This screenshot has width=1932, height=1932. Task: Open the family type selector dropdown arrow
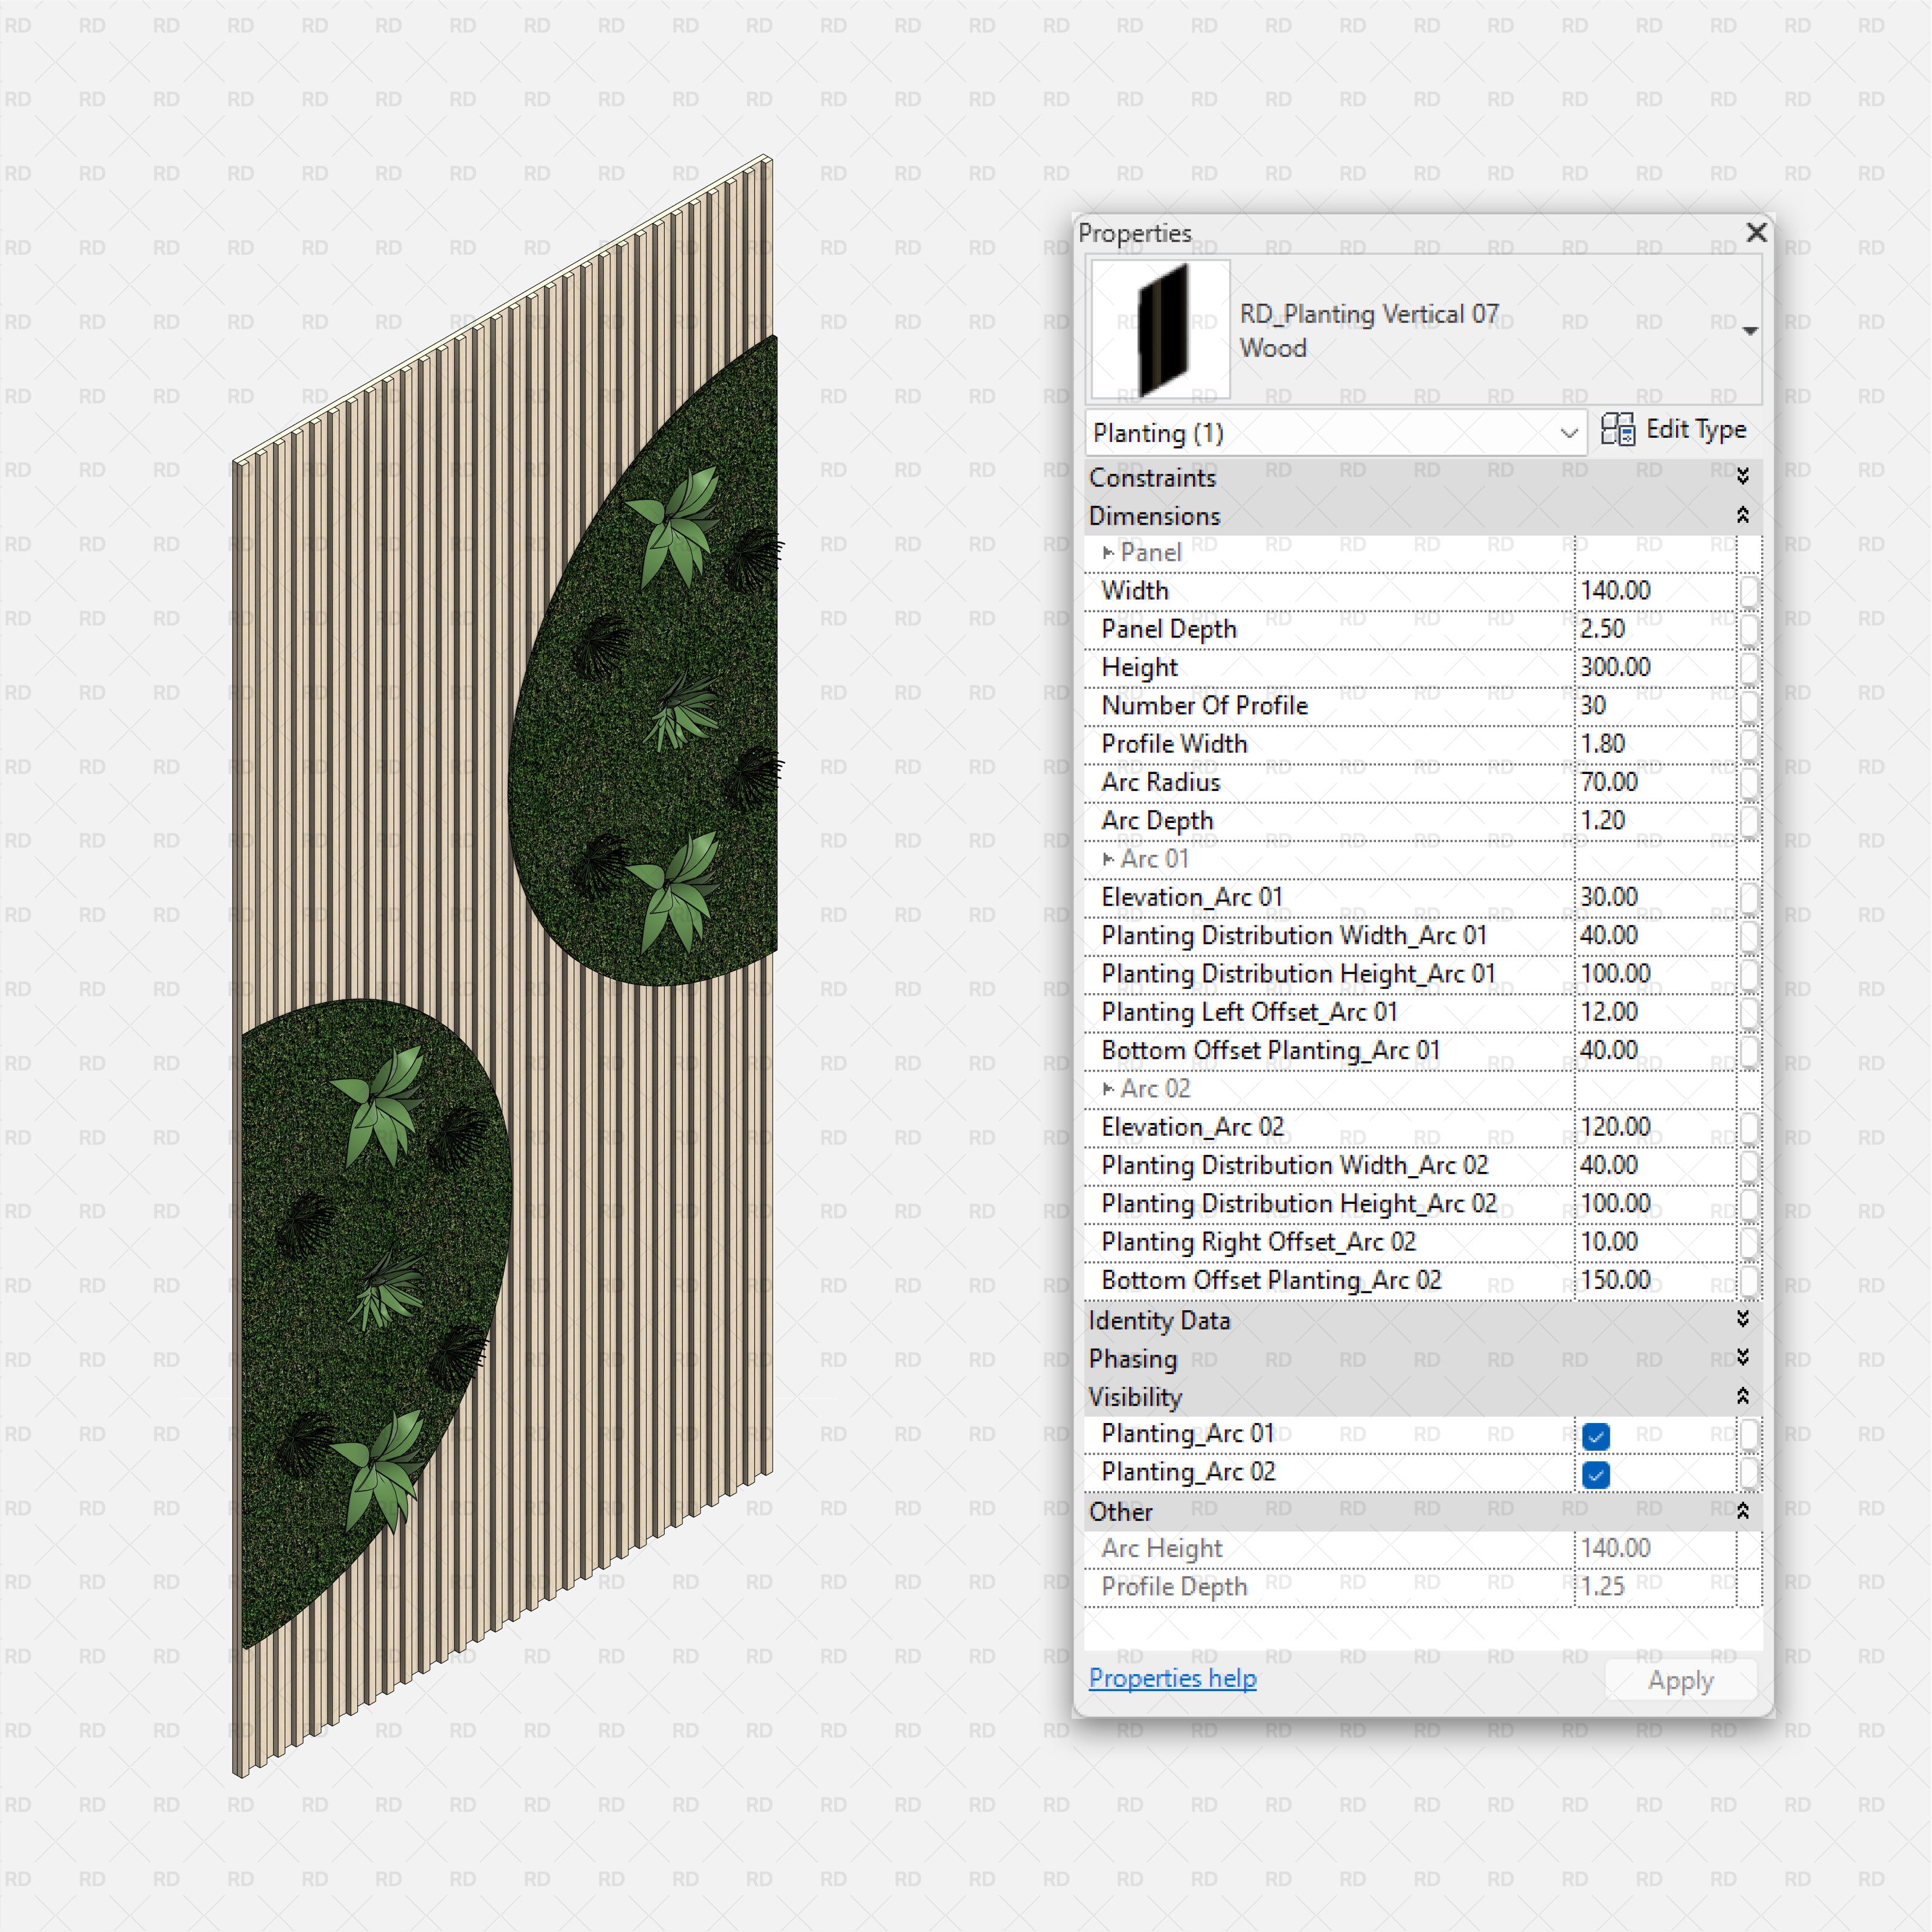tap(1749, 331)
